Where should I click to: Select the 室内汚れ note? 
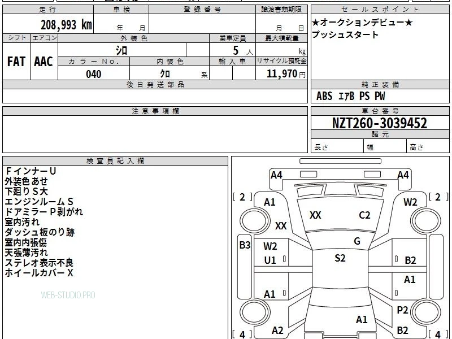click(x=22, y=222)
